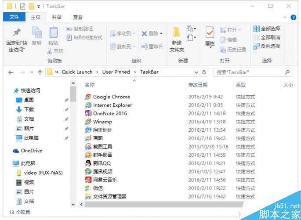Switch to the View (查看) tab
Screen dimensions: 301x220
pyautogui.click(x=77, y=17)
